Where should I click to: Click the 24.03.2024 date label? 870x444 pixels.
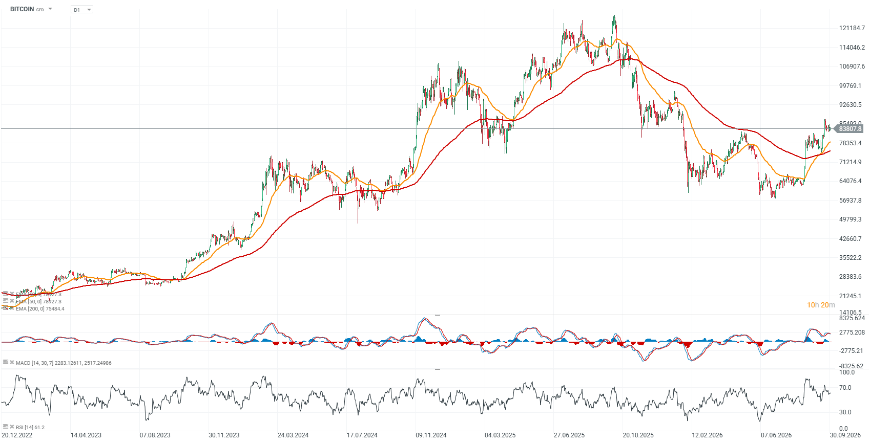click(293, 435)
